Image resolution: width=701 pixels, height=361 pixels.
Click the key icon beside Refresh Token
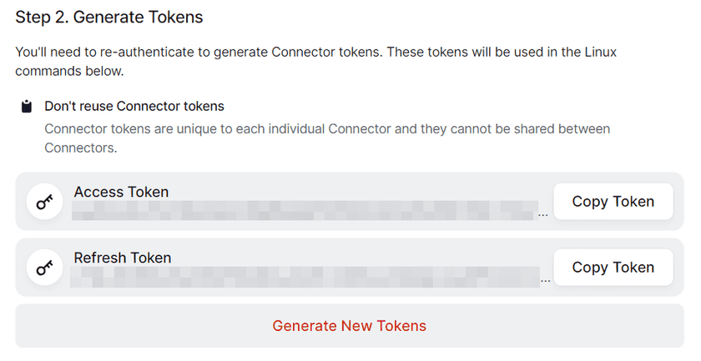pos(44,268)
